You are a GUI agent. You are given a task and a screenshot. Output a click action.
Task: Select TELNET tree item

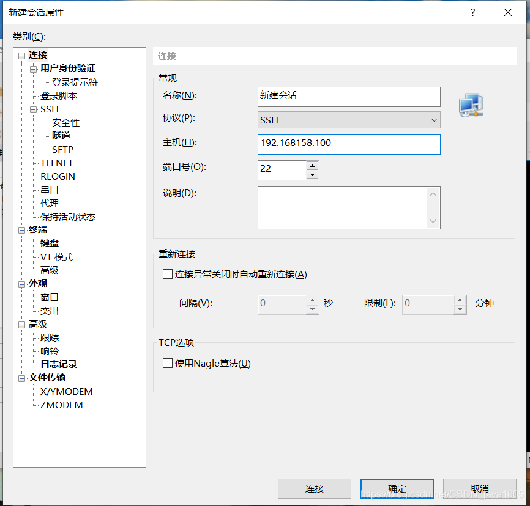point(57,163)
